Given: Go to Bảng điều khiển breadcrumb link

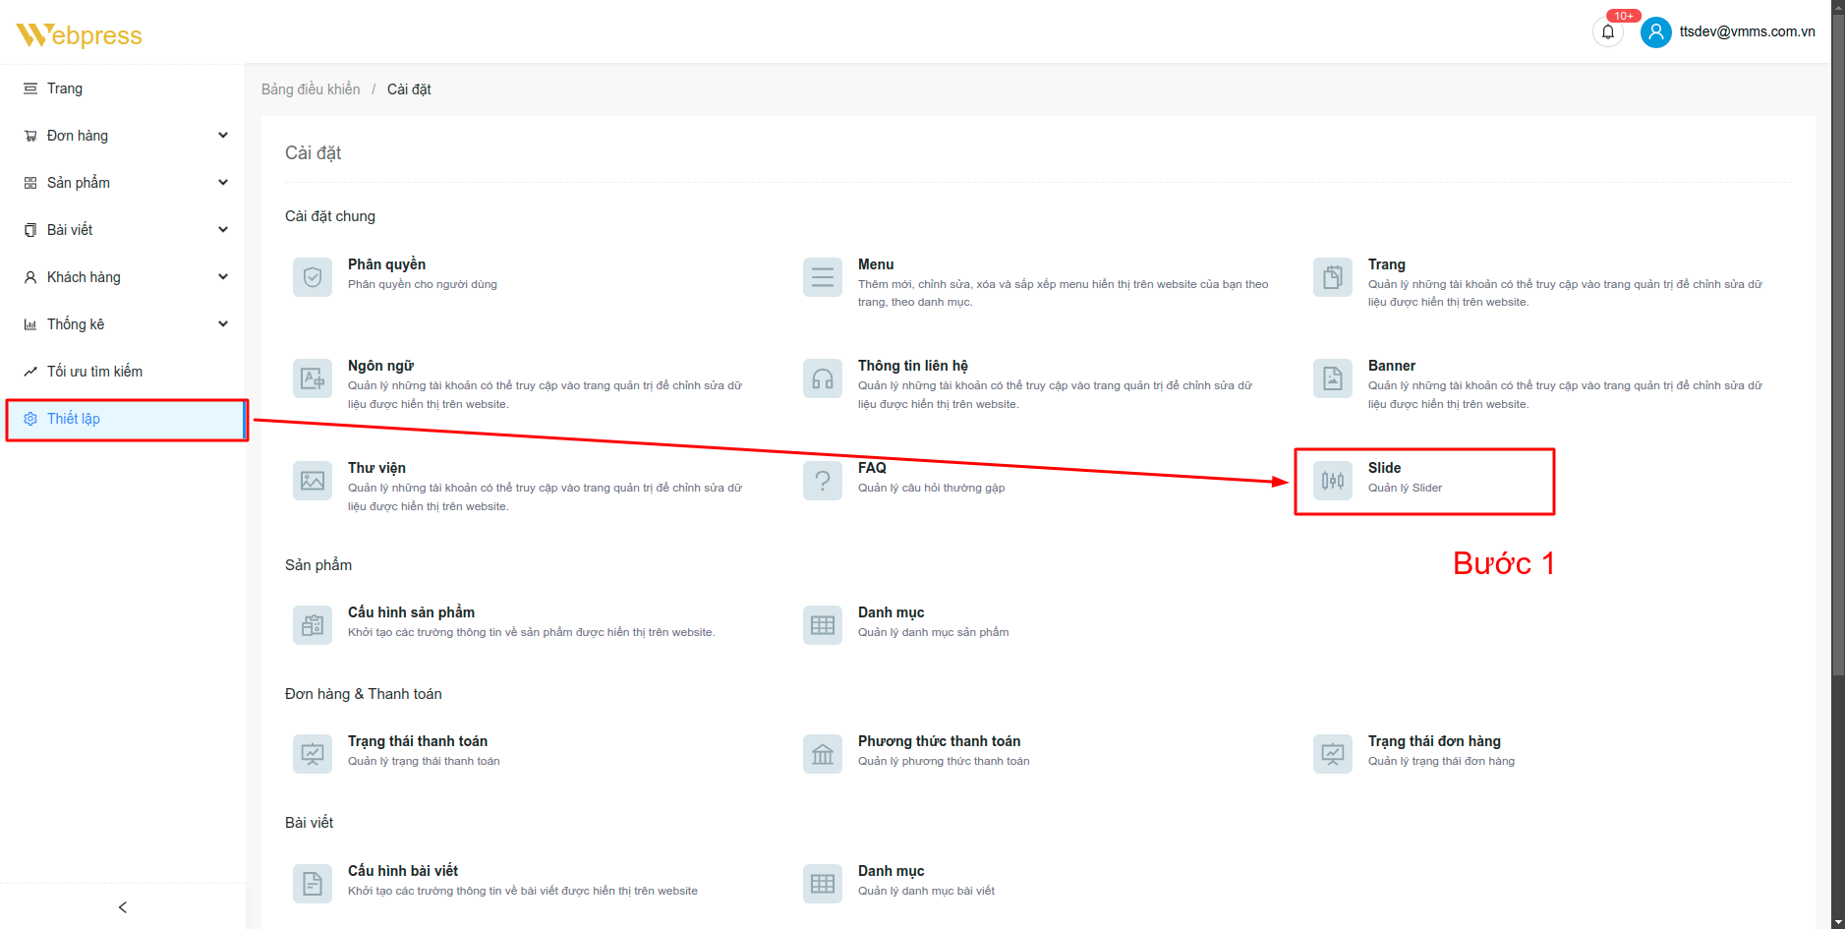Looking at the screenshot, I should pyautogui.click(x=311, y=89).
